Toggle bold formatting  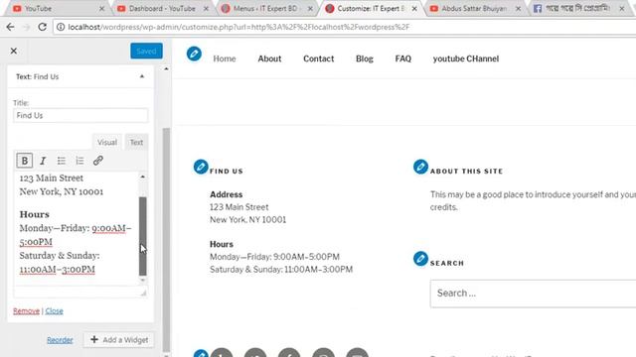pos(24,161)
